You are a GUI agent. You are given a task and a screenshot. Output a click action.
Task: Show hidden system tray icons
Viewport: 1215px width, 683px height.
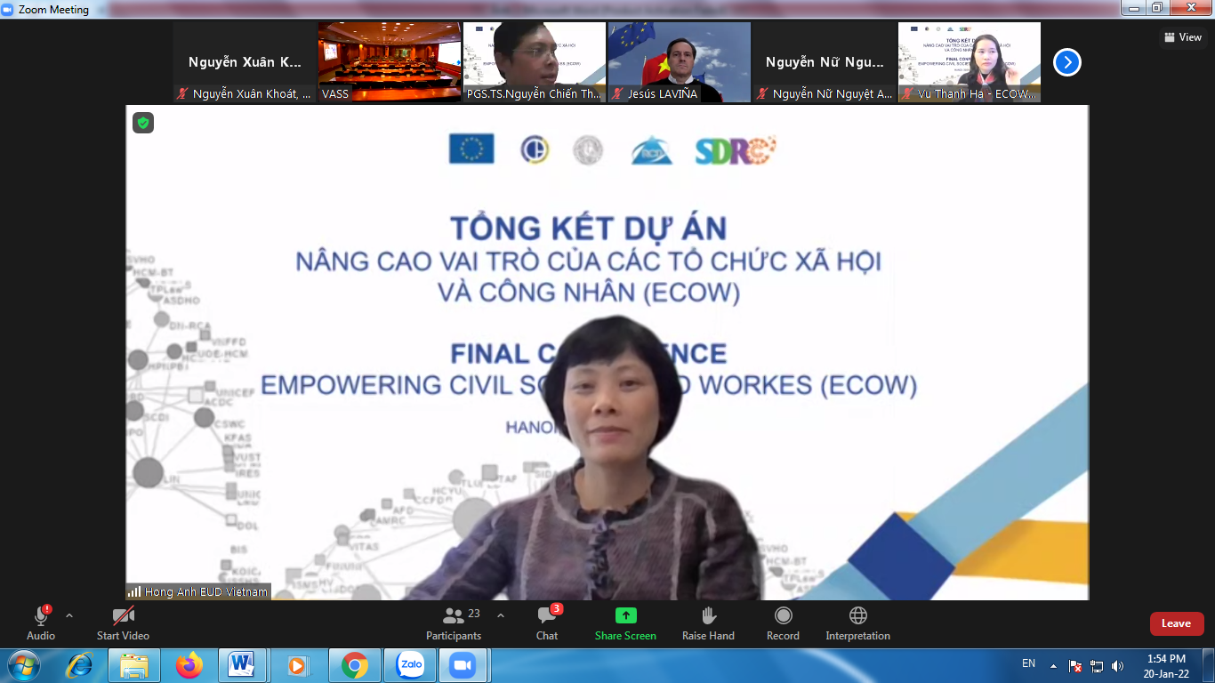[1053, 665]
